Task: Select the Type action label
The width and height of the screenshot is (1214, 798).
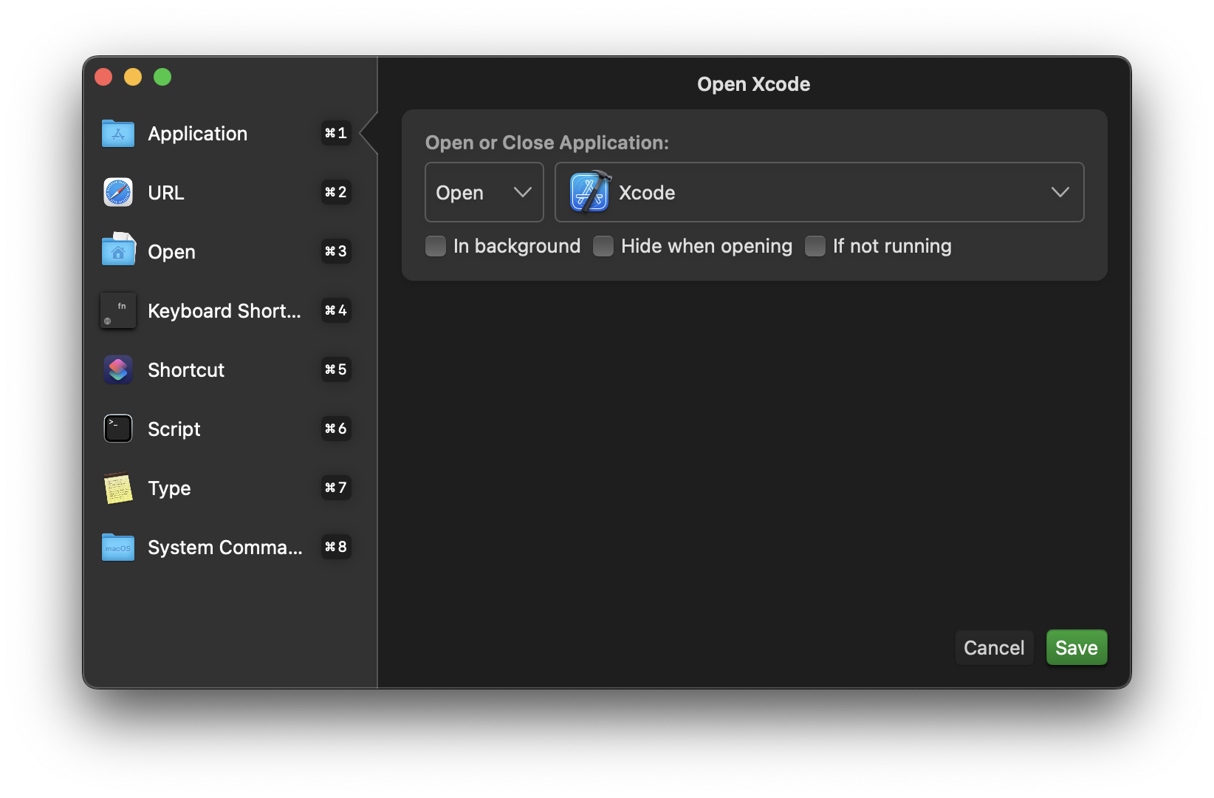Action: coord(169,488)
